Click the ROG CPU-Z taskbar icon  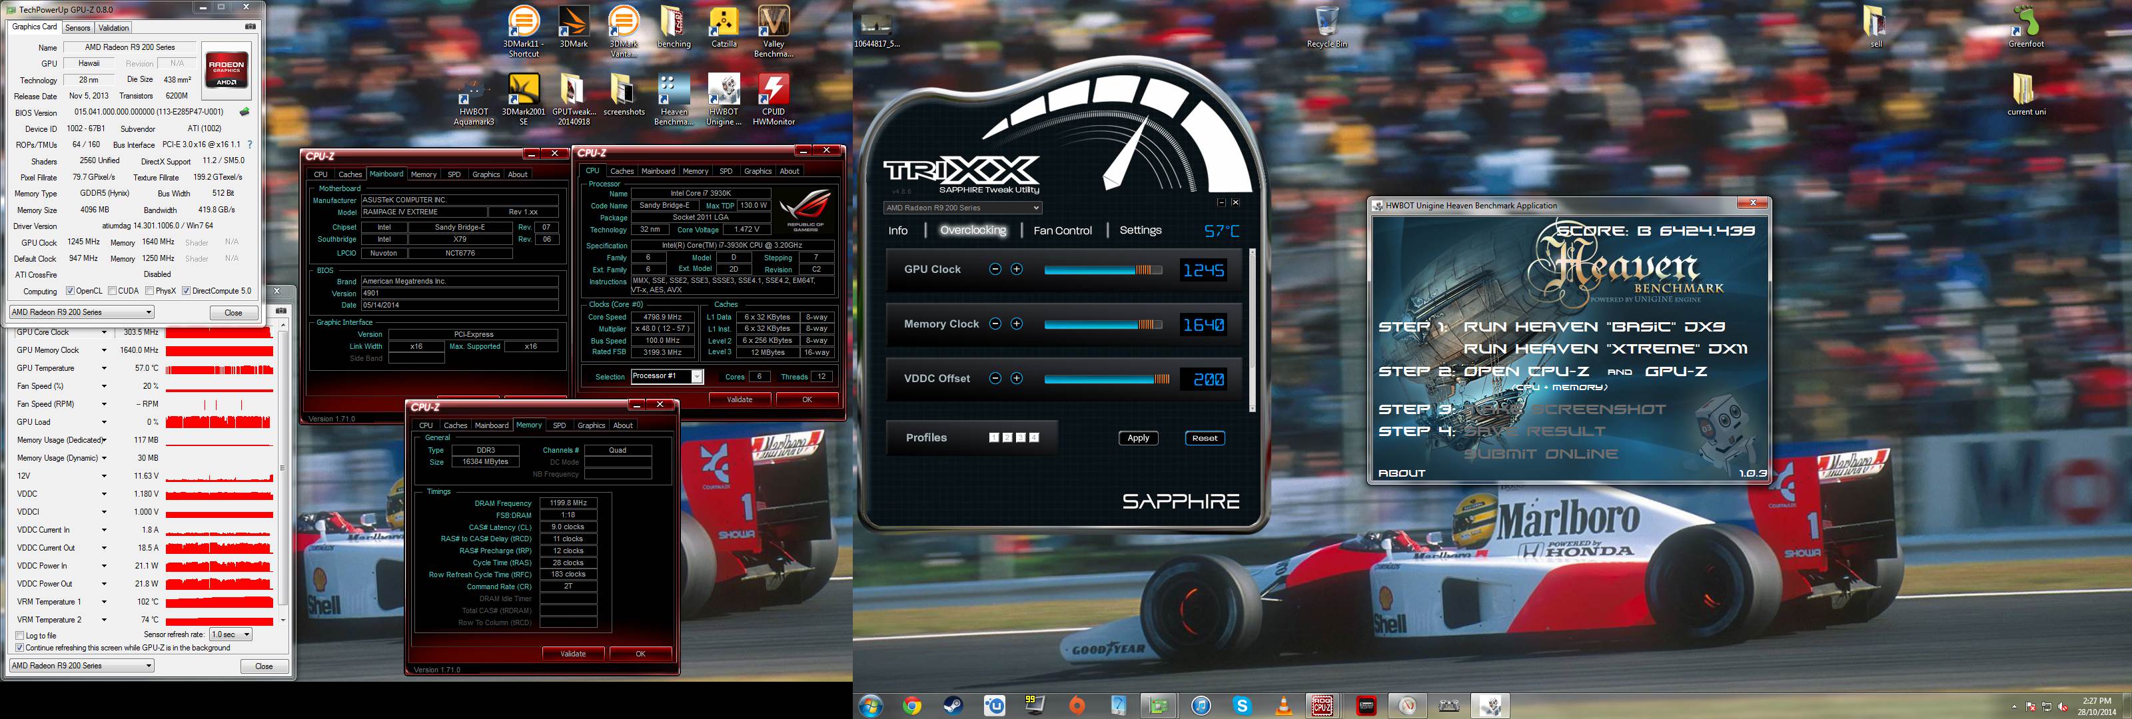coord(1323,706)
